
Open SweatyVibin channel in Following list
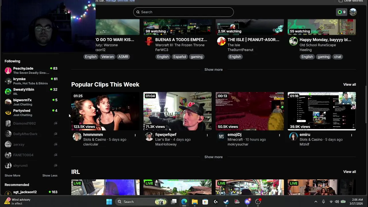point(31,91)
